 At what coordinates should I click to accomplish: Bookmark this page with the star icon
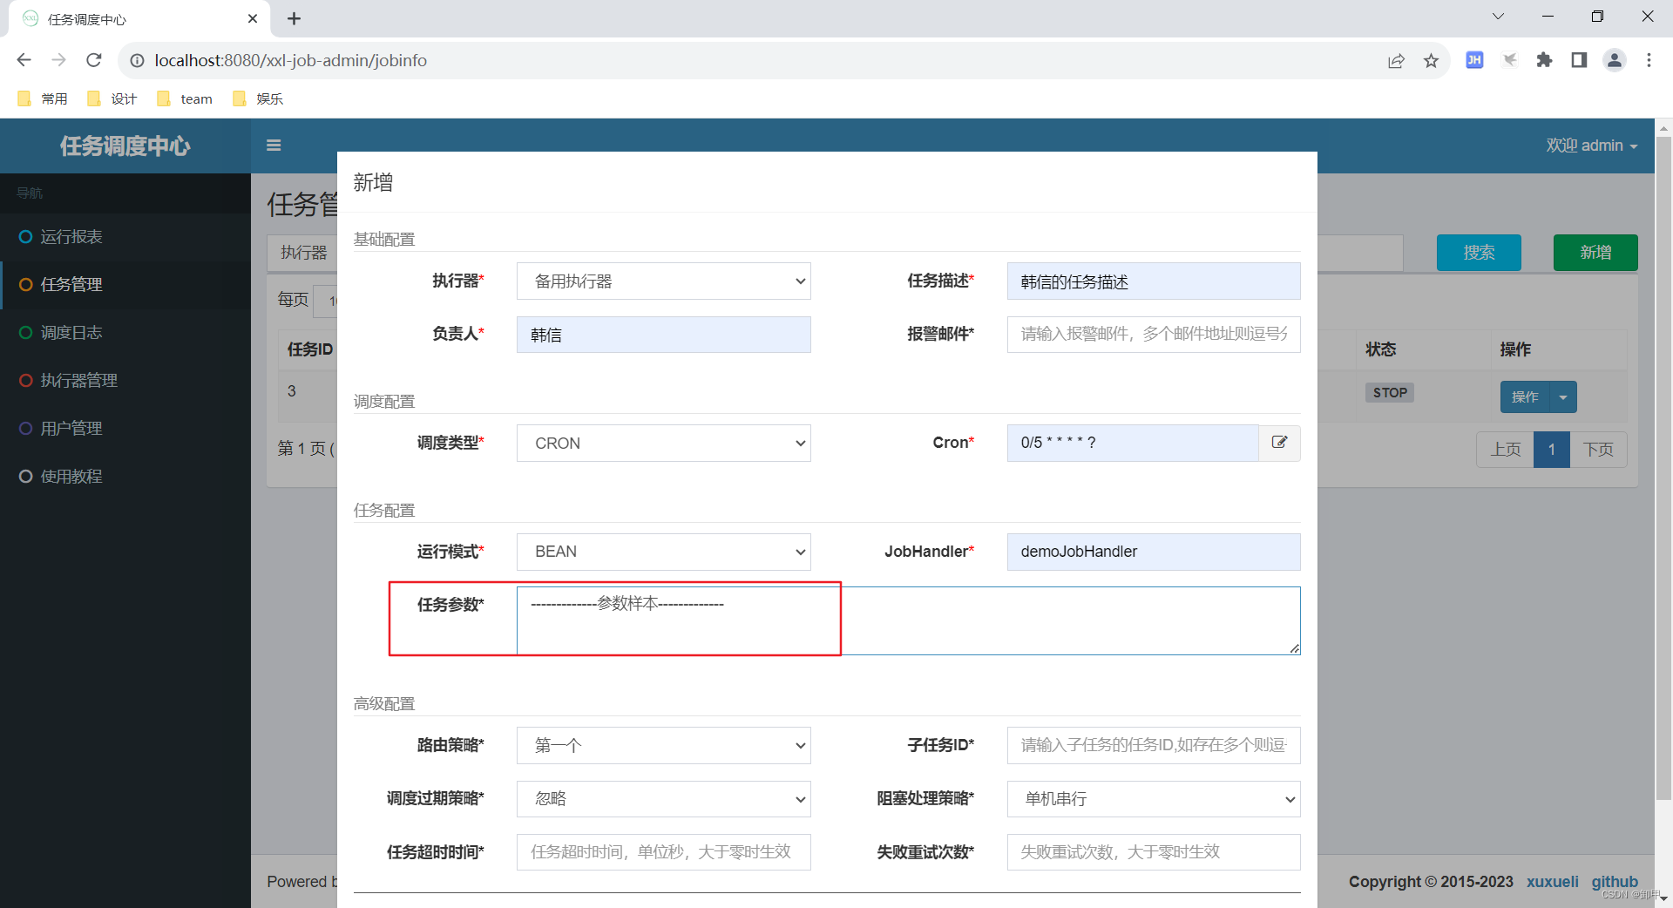[1431, 60]
